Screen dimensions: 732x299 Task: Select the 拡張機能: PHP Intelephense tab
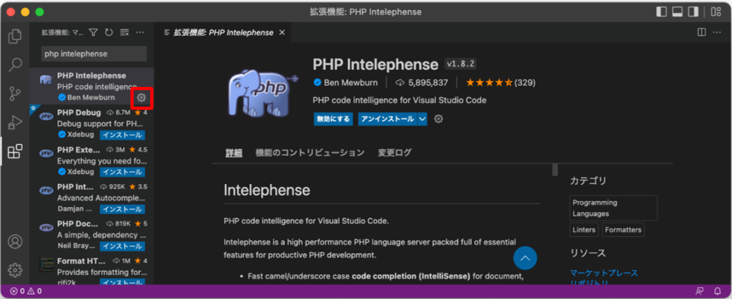pyautogui.click(x=223, y=33)
